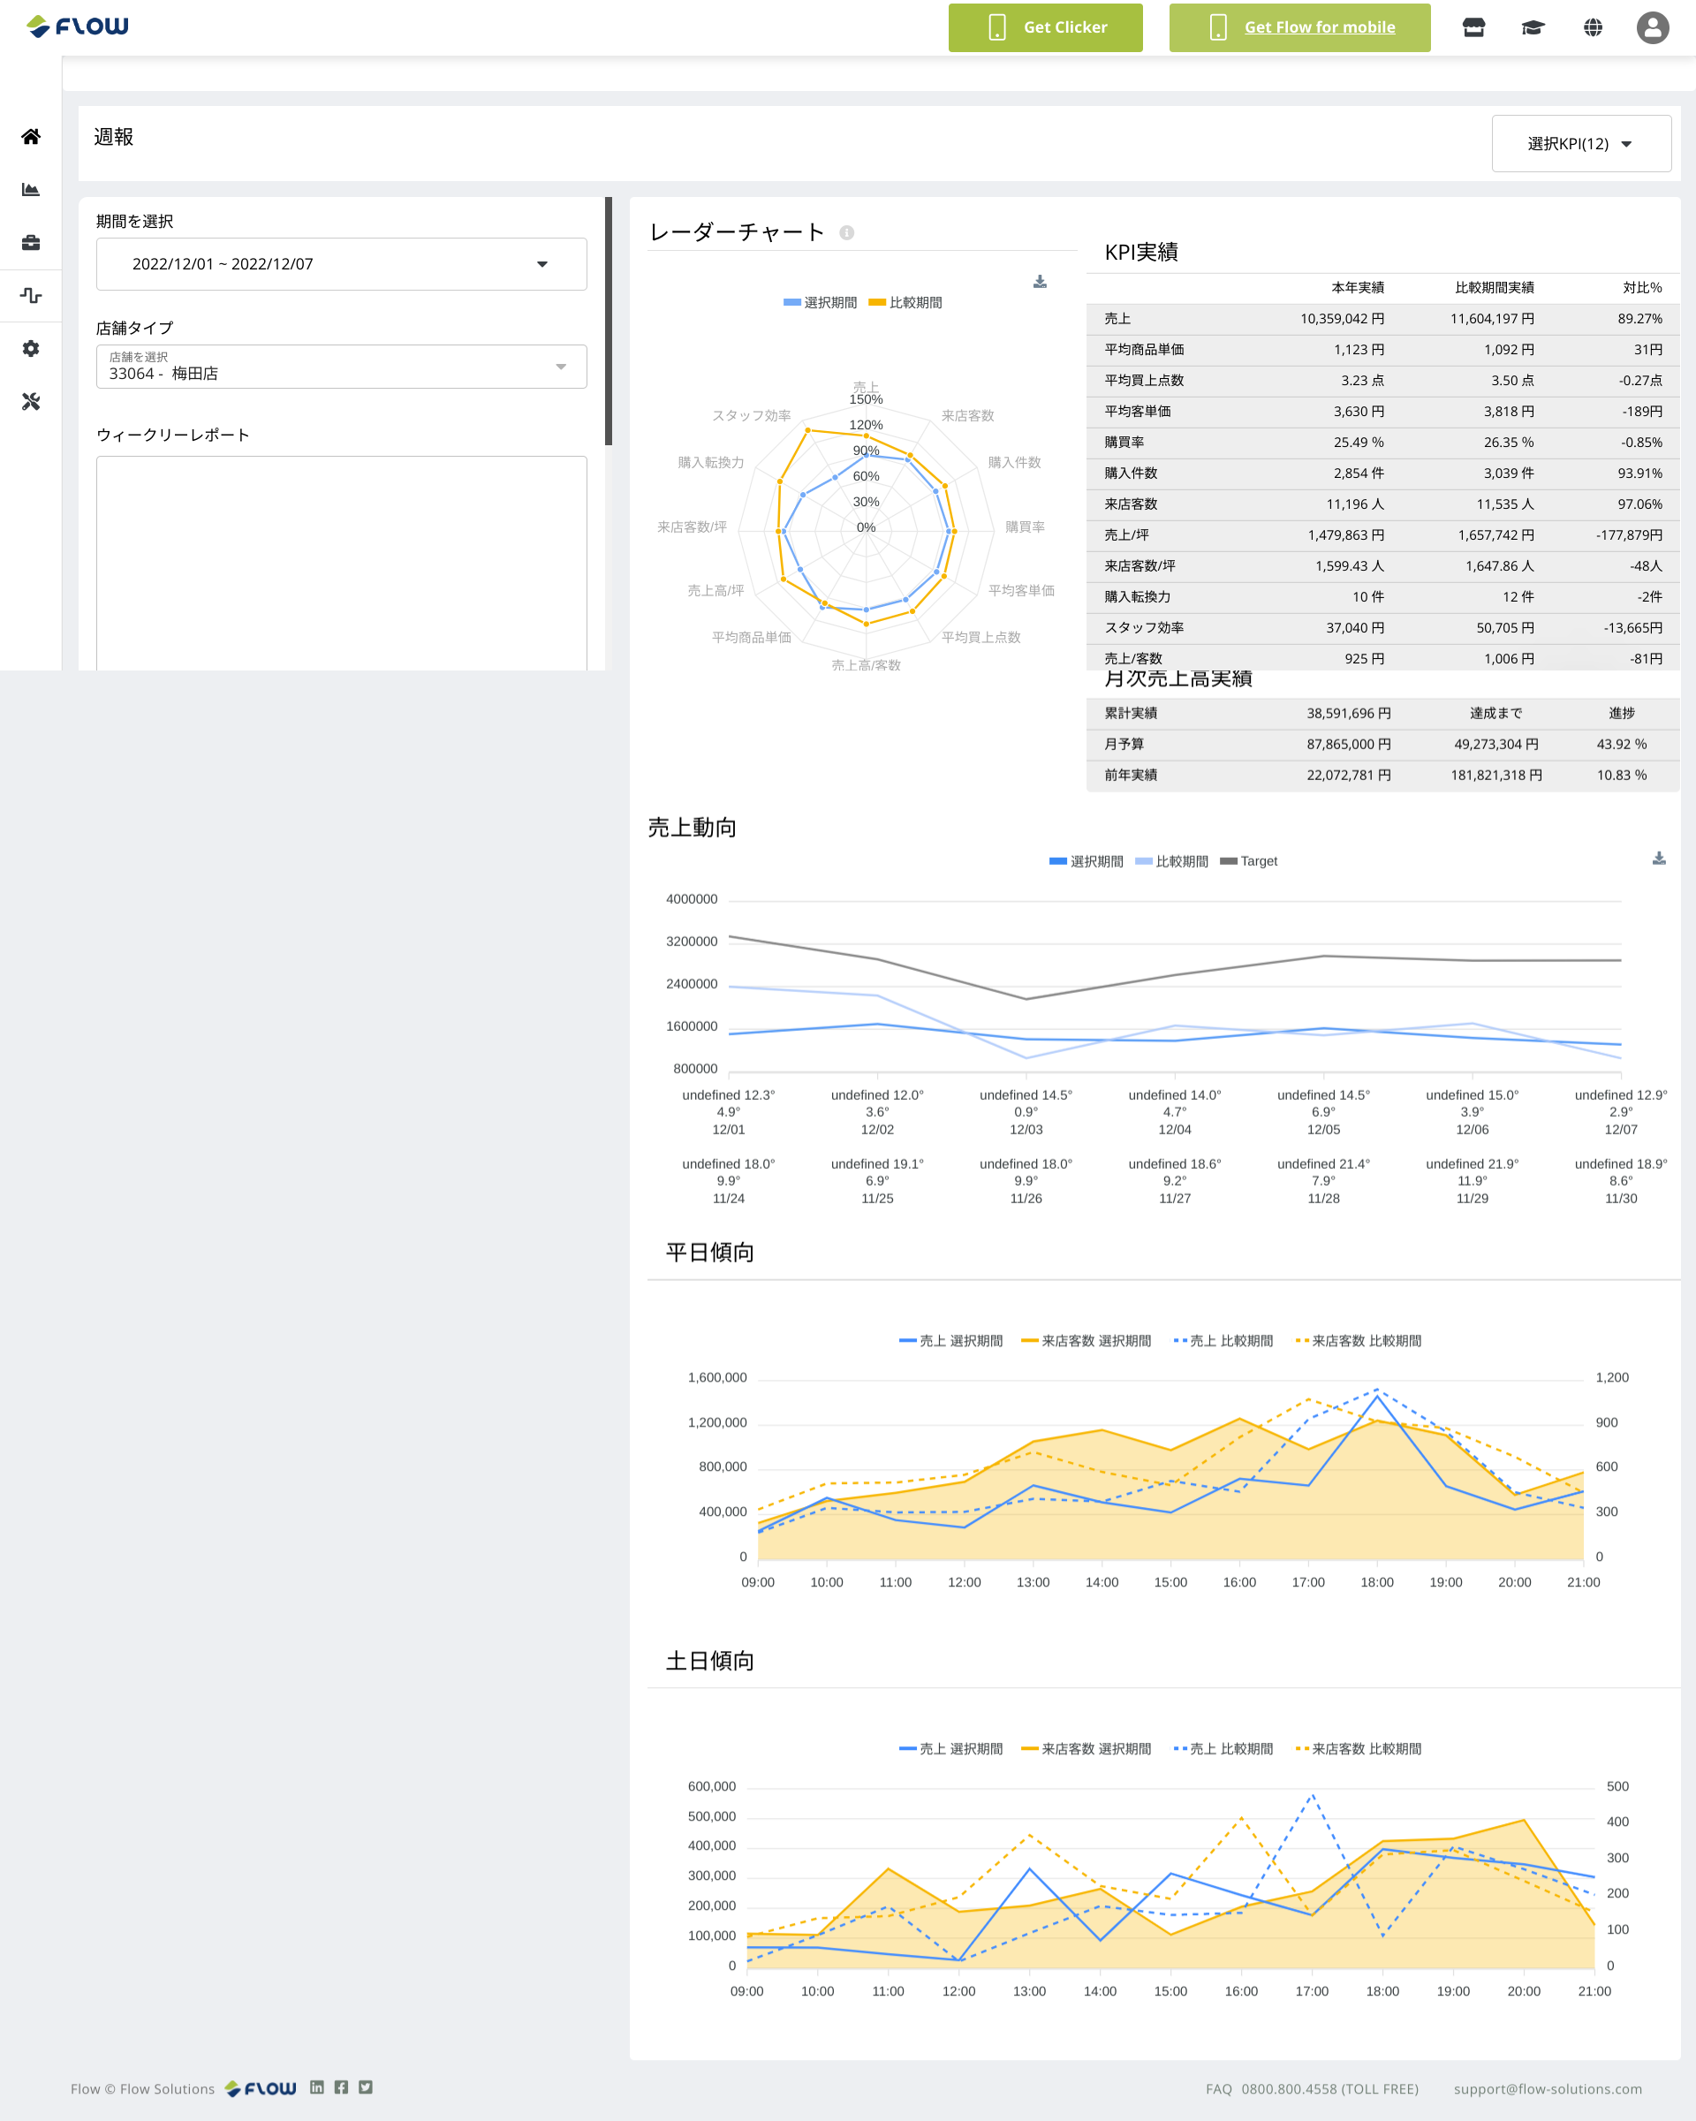
Task: Click the Twitter icon in footer
Action: 365,2087
